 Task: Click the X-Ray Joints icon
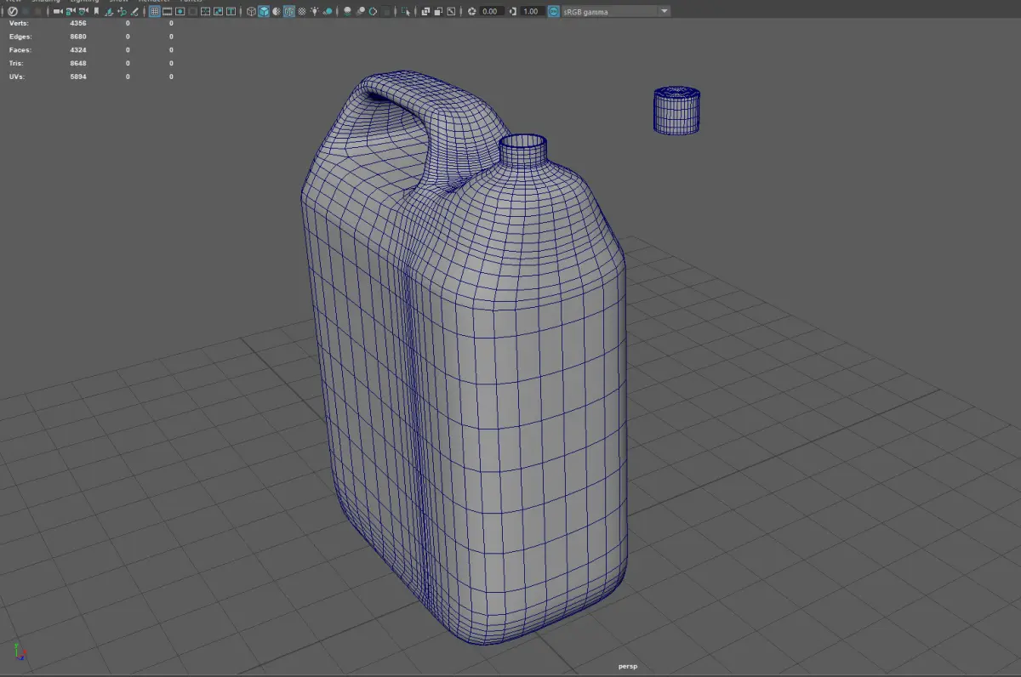tap(451, 11)
